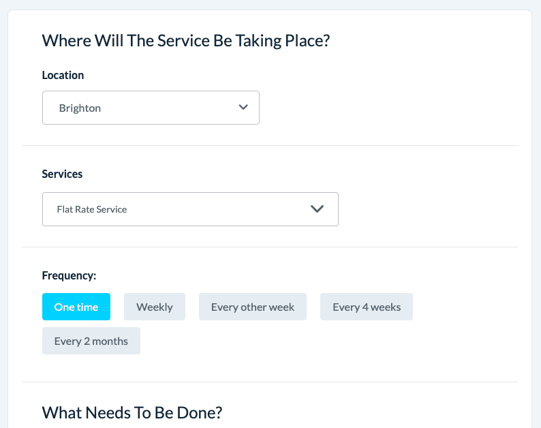Click the chevron arrow in the Location dropdown
The width and height of the screenshot is (541, 428).
coord(243,108)
